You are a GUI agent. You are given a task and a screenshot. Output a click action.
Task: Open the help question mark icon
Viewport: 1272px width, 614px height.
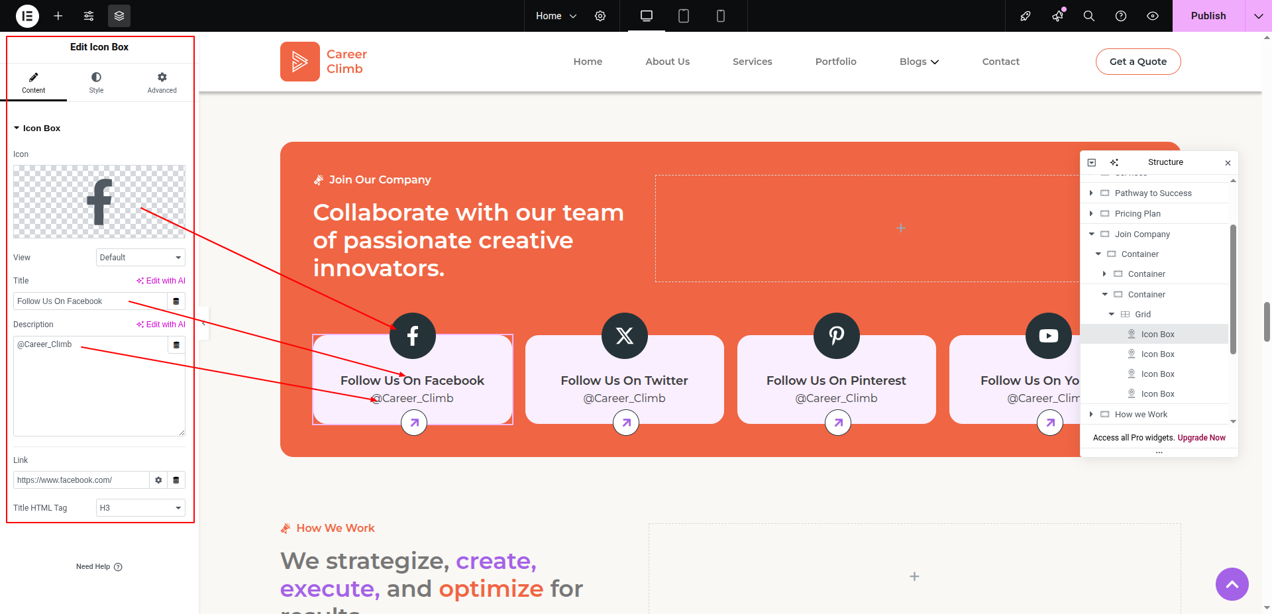[x=1121, y=16]
